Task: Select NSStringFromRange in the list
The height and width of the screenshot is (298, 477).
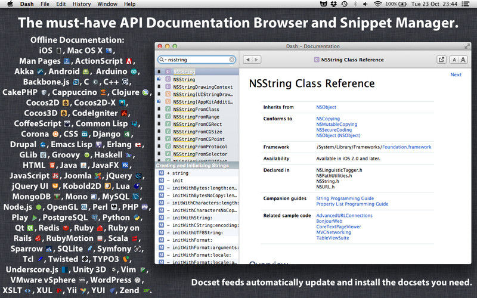Action: [x=197, y=117]
